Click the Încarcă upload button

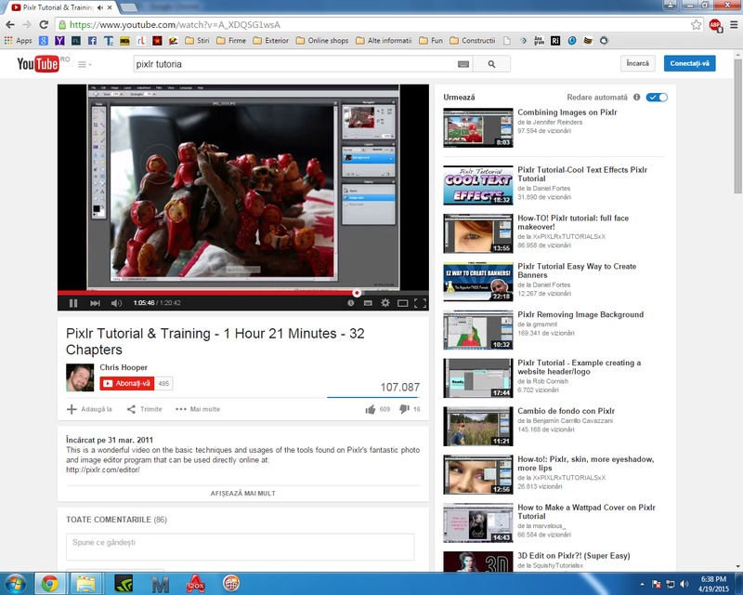(638, 63)
